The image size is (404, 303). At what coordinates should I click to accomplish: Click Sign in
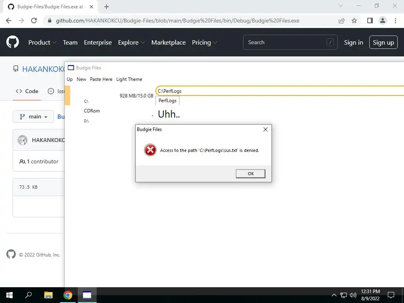353,43
